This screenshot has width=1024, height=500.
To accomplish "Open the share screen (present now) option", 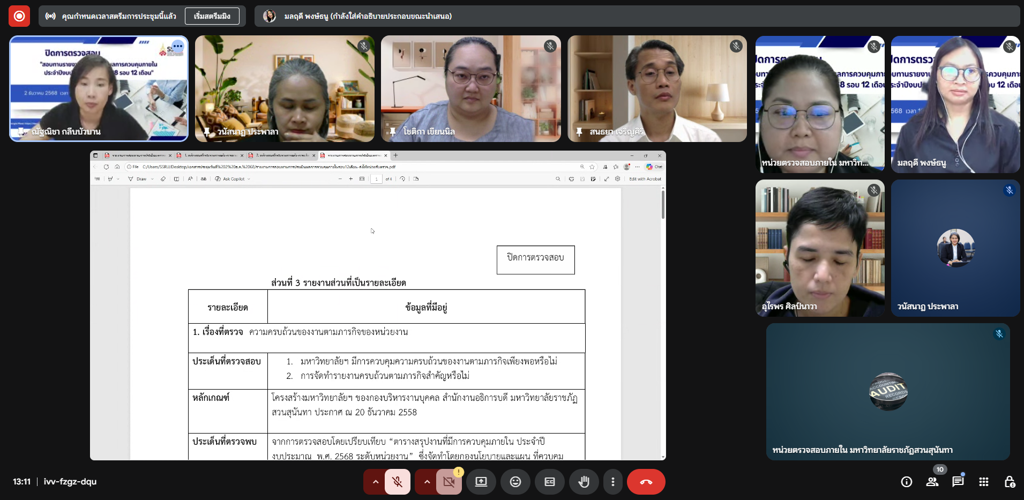I will pyautogui.click(x=481, y=482).
